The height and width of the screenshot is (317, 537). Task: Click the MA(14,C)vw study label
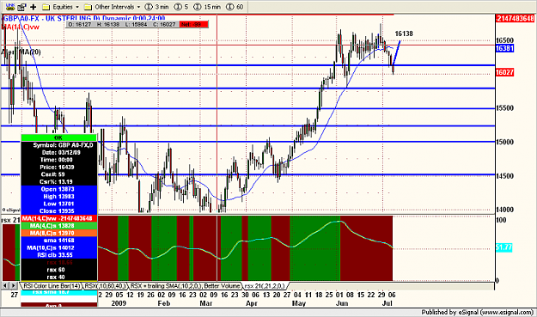[x=21, y=27]
